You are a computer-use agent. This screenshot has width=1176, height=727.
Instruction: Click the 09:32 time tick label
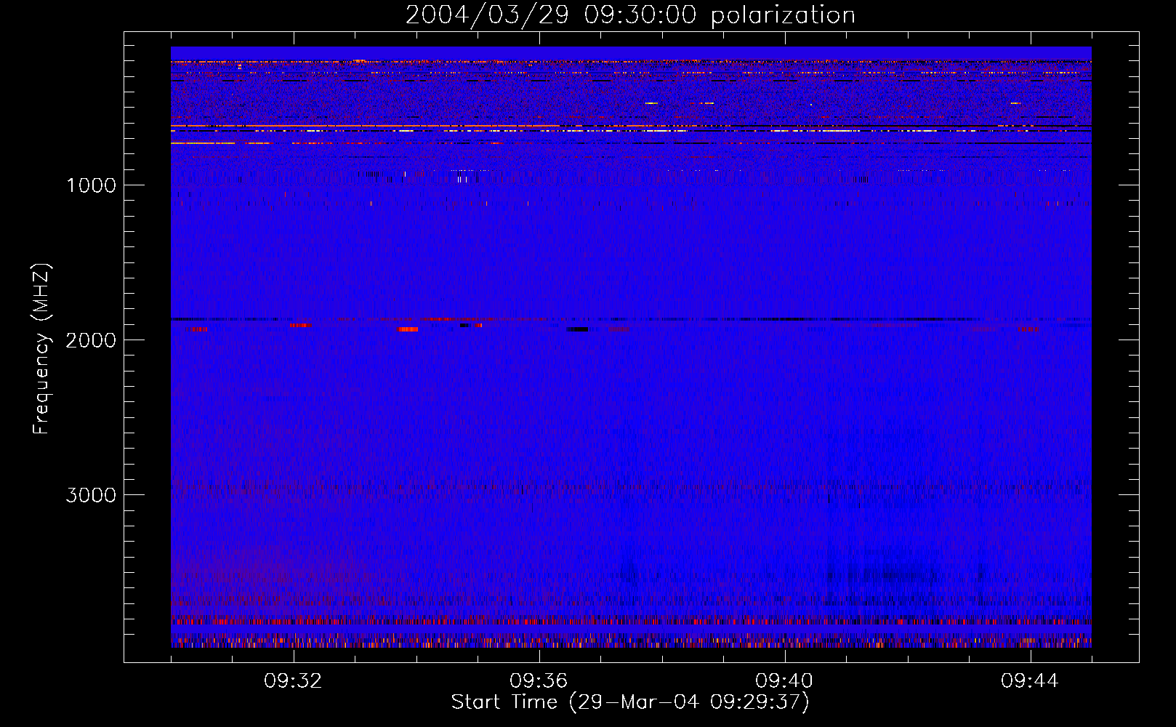(293, 681)
